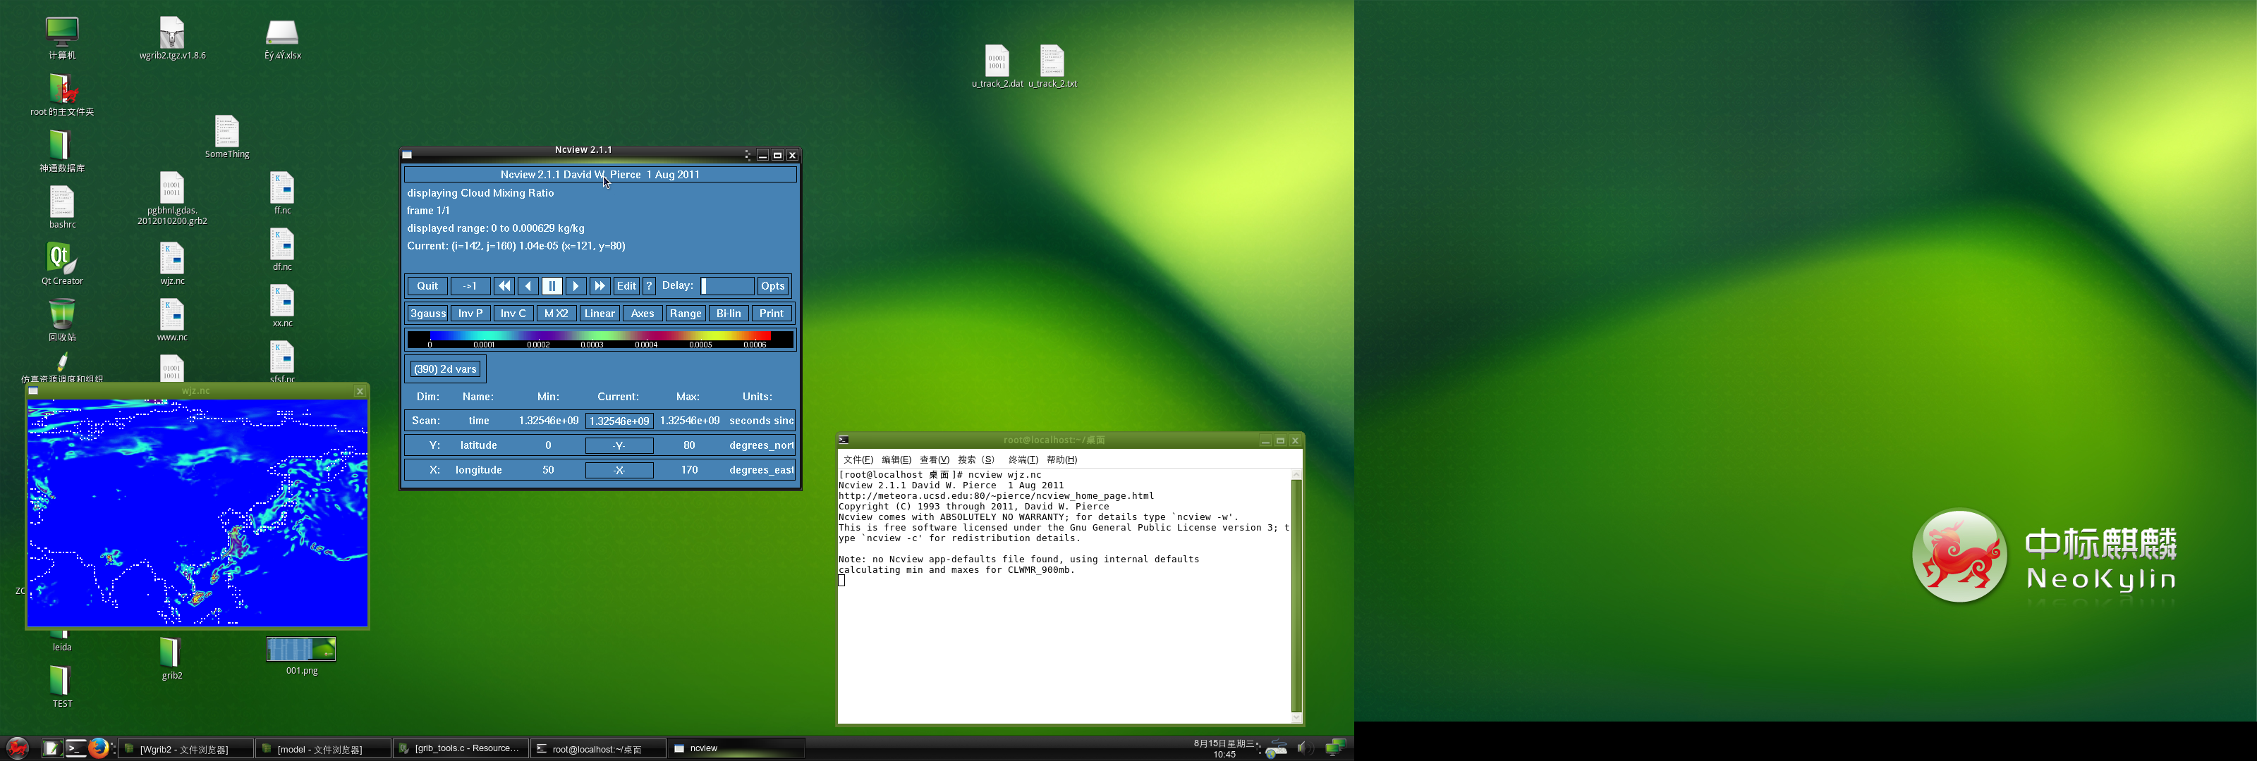Open the Opts options button
The image size is (2257, 761).
773,285
